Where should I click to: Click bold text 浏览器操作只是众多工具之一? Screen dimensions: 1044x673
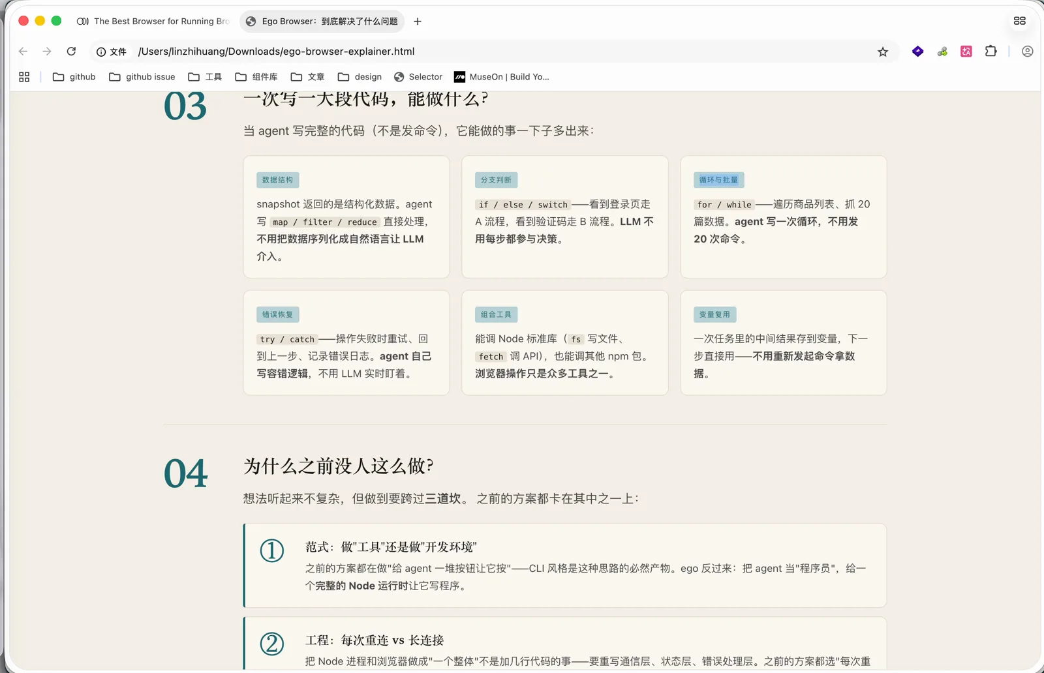(x=542, y=374)
